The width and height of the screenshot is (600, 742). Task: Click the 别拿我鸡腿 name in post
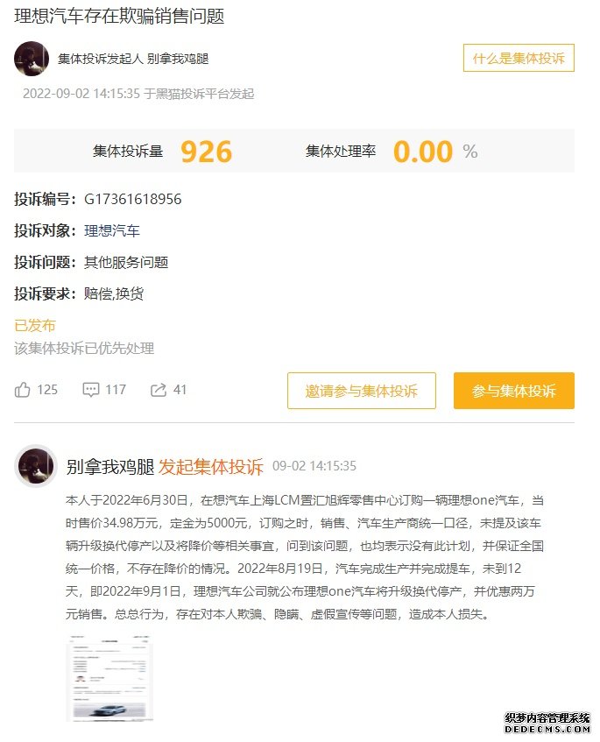click(110, 467)
